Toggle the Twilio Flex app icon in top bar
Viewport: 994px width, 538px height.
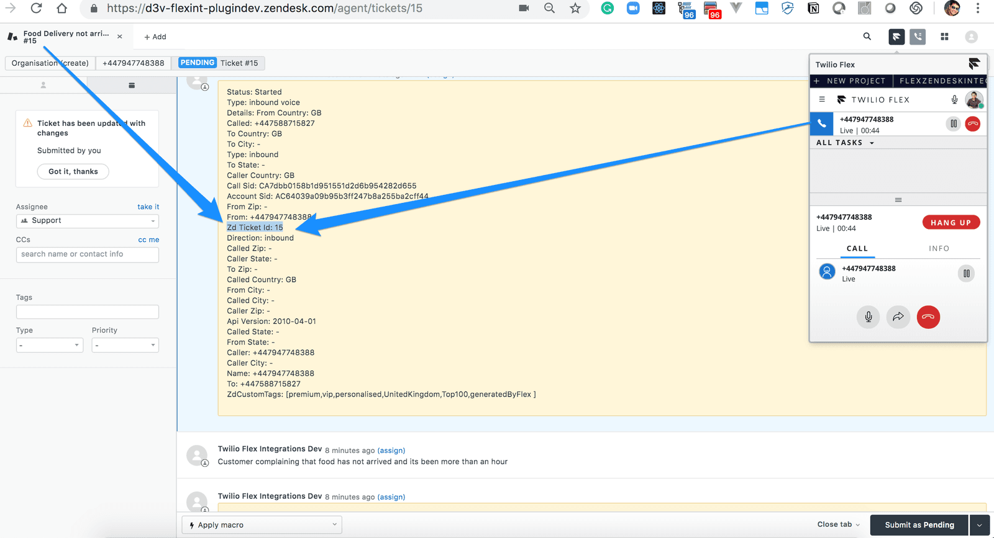896,37
